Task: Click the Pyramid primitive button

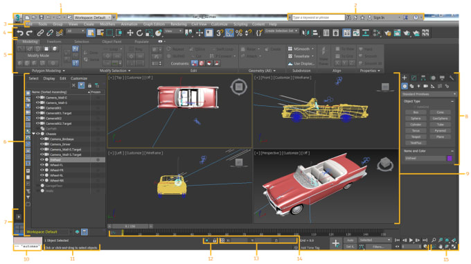Action: tap(440, 131)
